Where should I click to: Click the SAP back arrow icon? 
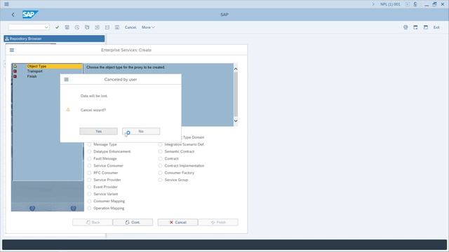point(13,15)
